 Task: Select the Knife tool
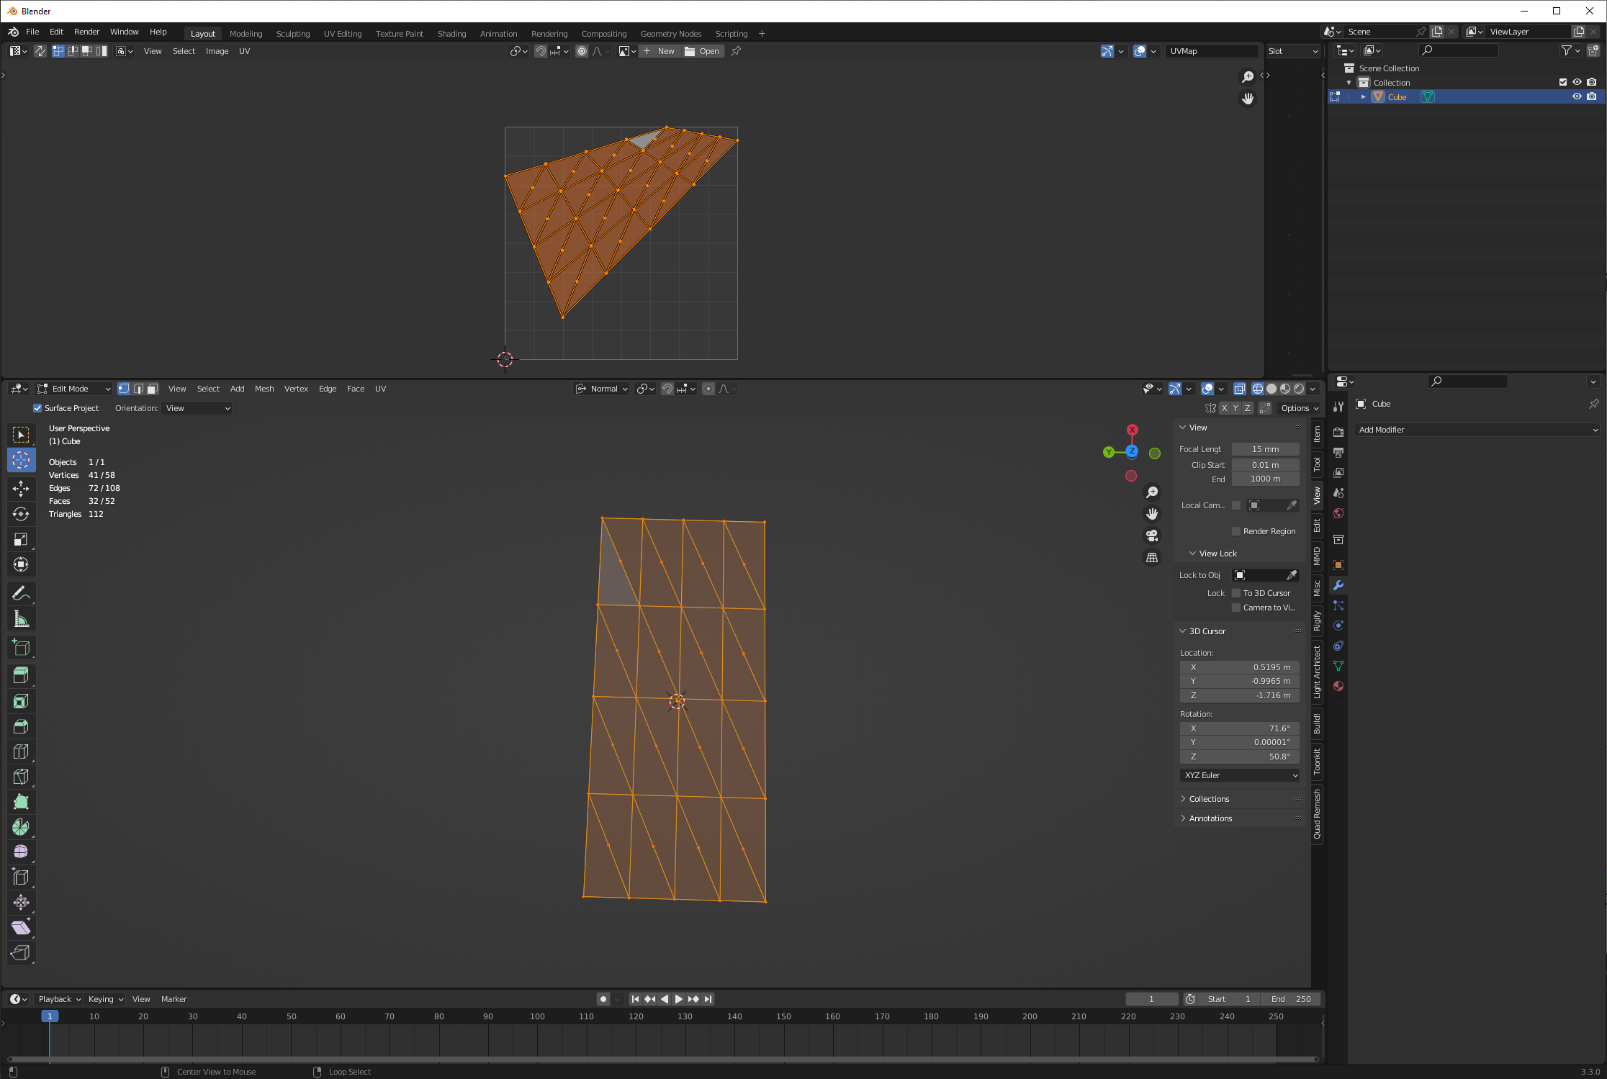point(21,777)
